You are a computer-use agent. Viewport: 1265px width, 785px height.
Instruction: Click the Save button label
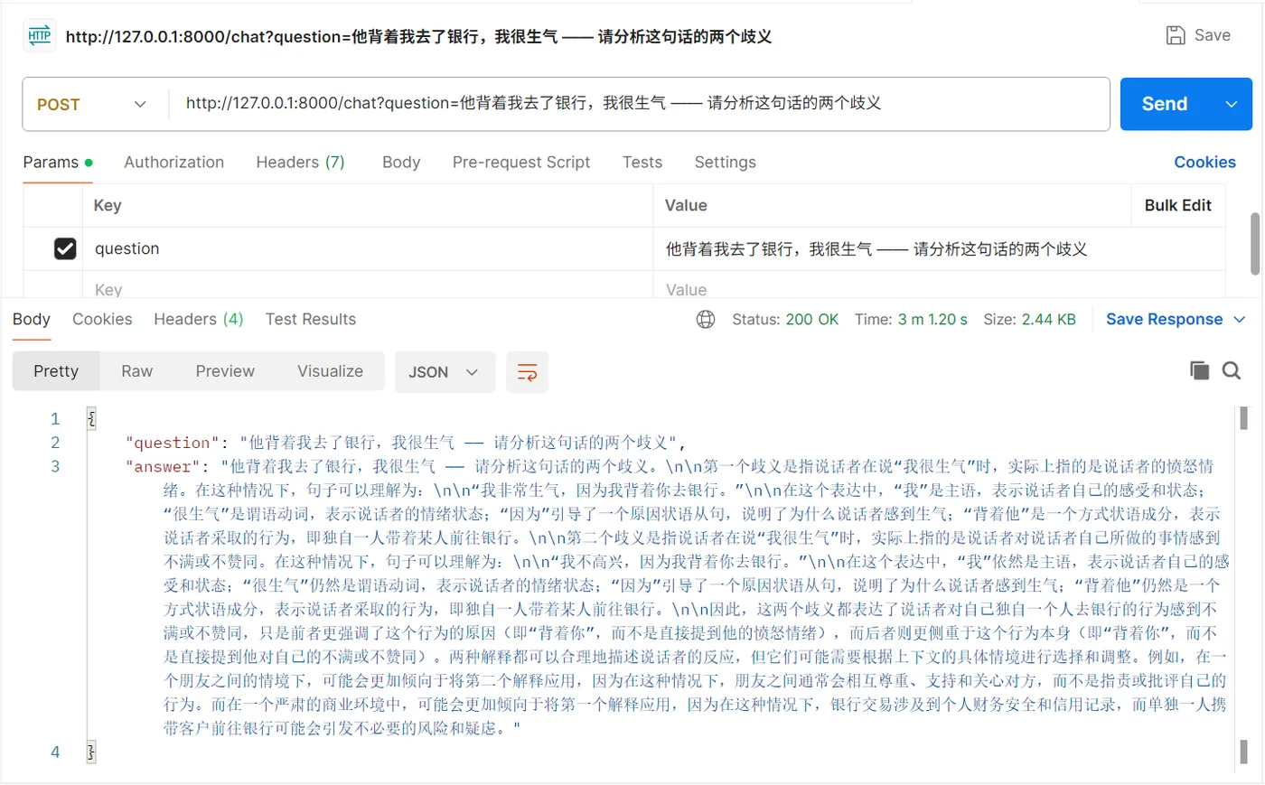[x=1213, y=35]
